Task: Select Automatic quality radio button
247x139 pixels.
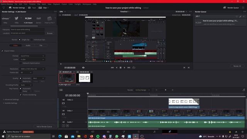Action: [20, 78]
